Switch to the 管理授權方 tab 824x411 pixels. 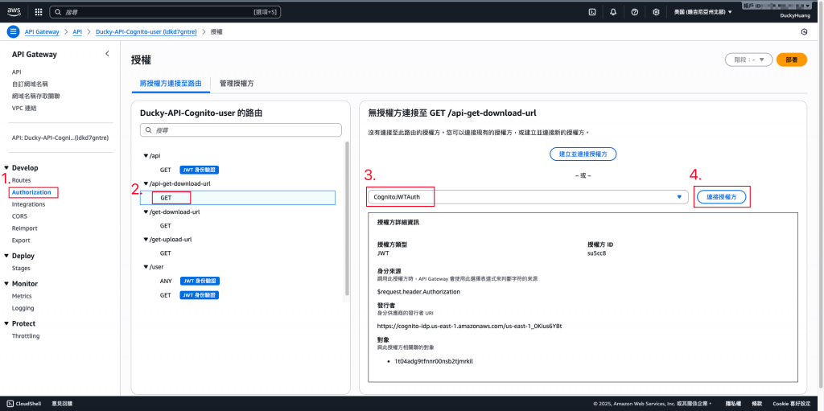[237, 83]
